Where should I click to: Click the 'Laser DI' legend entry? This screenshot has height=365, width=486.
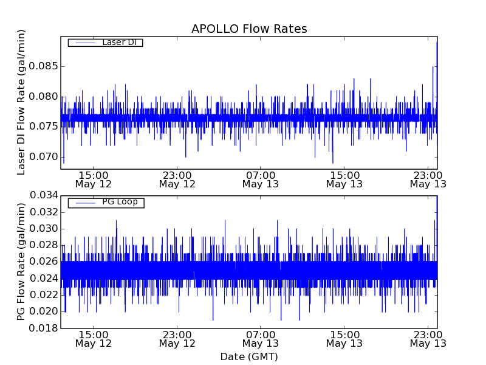[119, 42]
